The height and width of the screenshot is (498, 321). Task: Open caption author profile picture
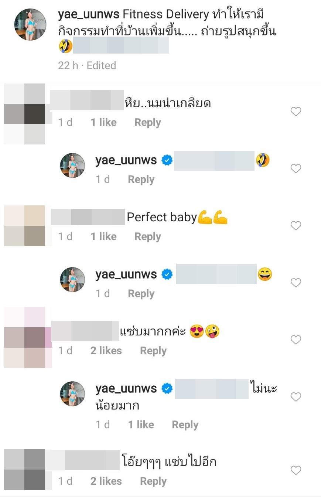[30, 24]
